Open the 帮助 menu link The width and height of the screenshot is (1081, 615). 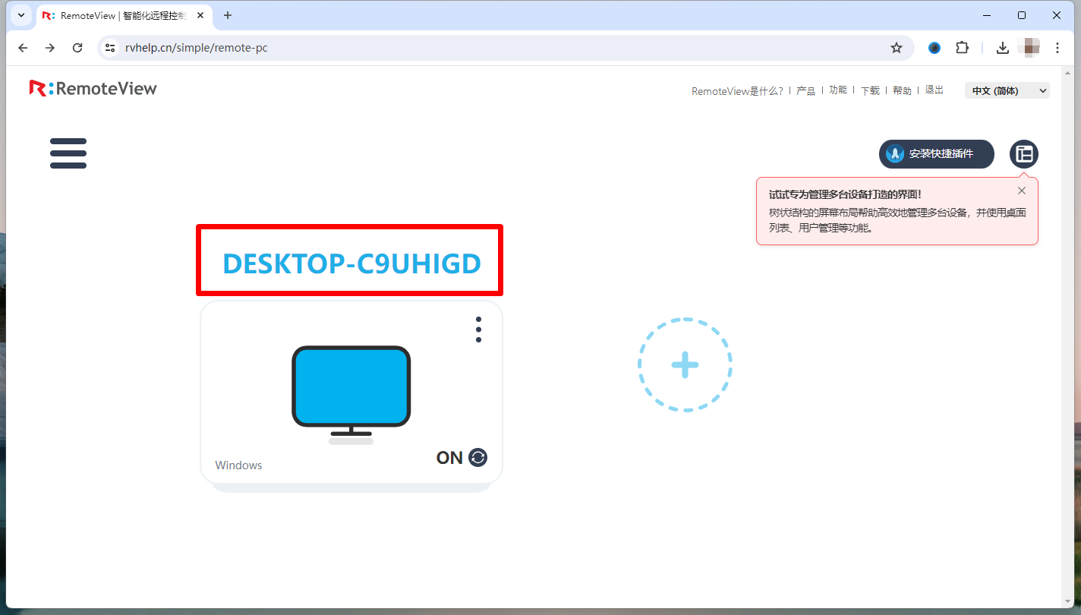click(x=902, y=91)
